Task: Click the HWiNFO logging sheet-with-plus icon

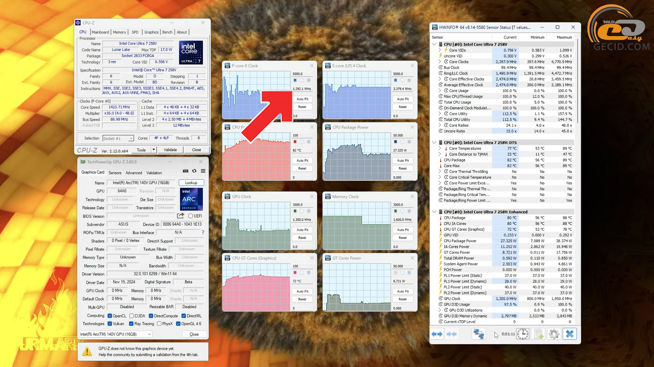Action: [539, 334]
